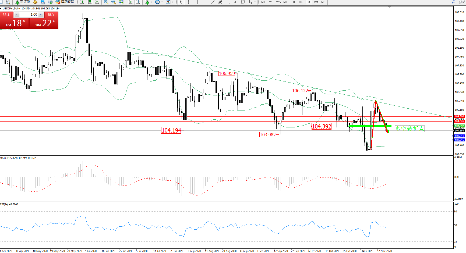Toggle the auto-scroll chart button

click(x=130, y=2)
